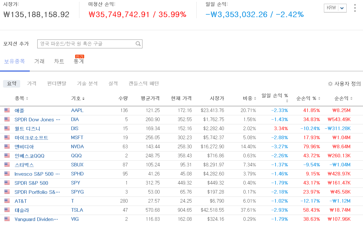Image resolution: width=363 pixels, height=226 pixels.
Task: Open the 스타벅스 stock link
Action: (x=24, y=165)
